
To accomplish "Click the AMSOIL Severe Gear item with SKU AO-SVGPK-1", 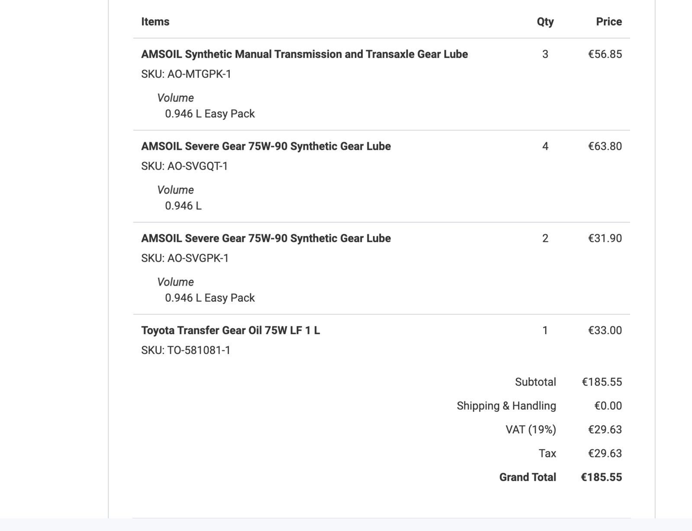I will 266,238.
